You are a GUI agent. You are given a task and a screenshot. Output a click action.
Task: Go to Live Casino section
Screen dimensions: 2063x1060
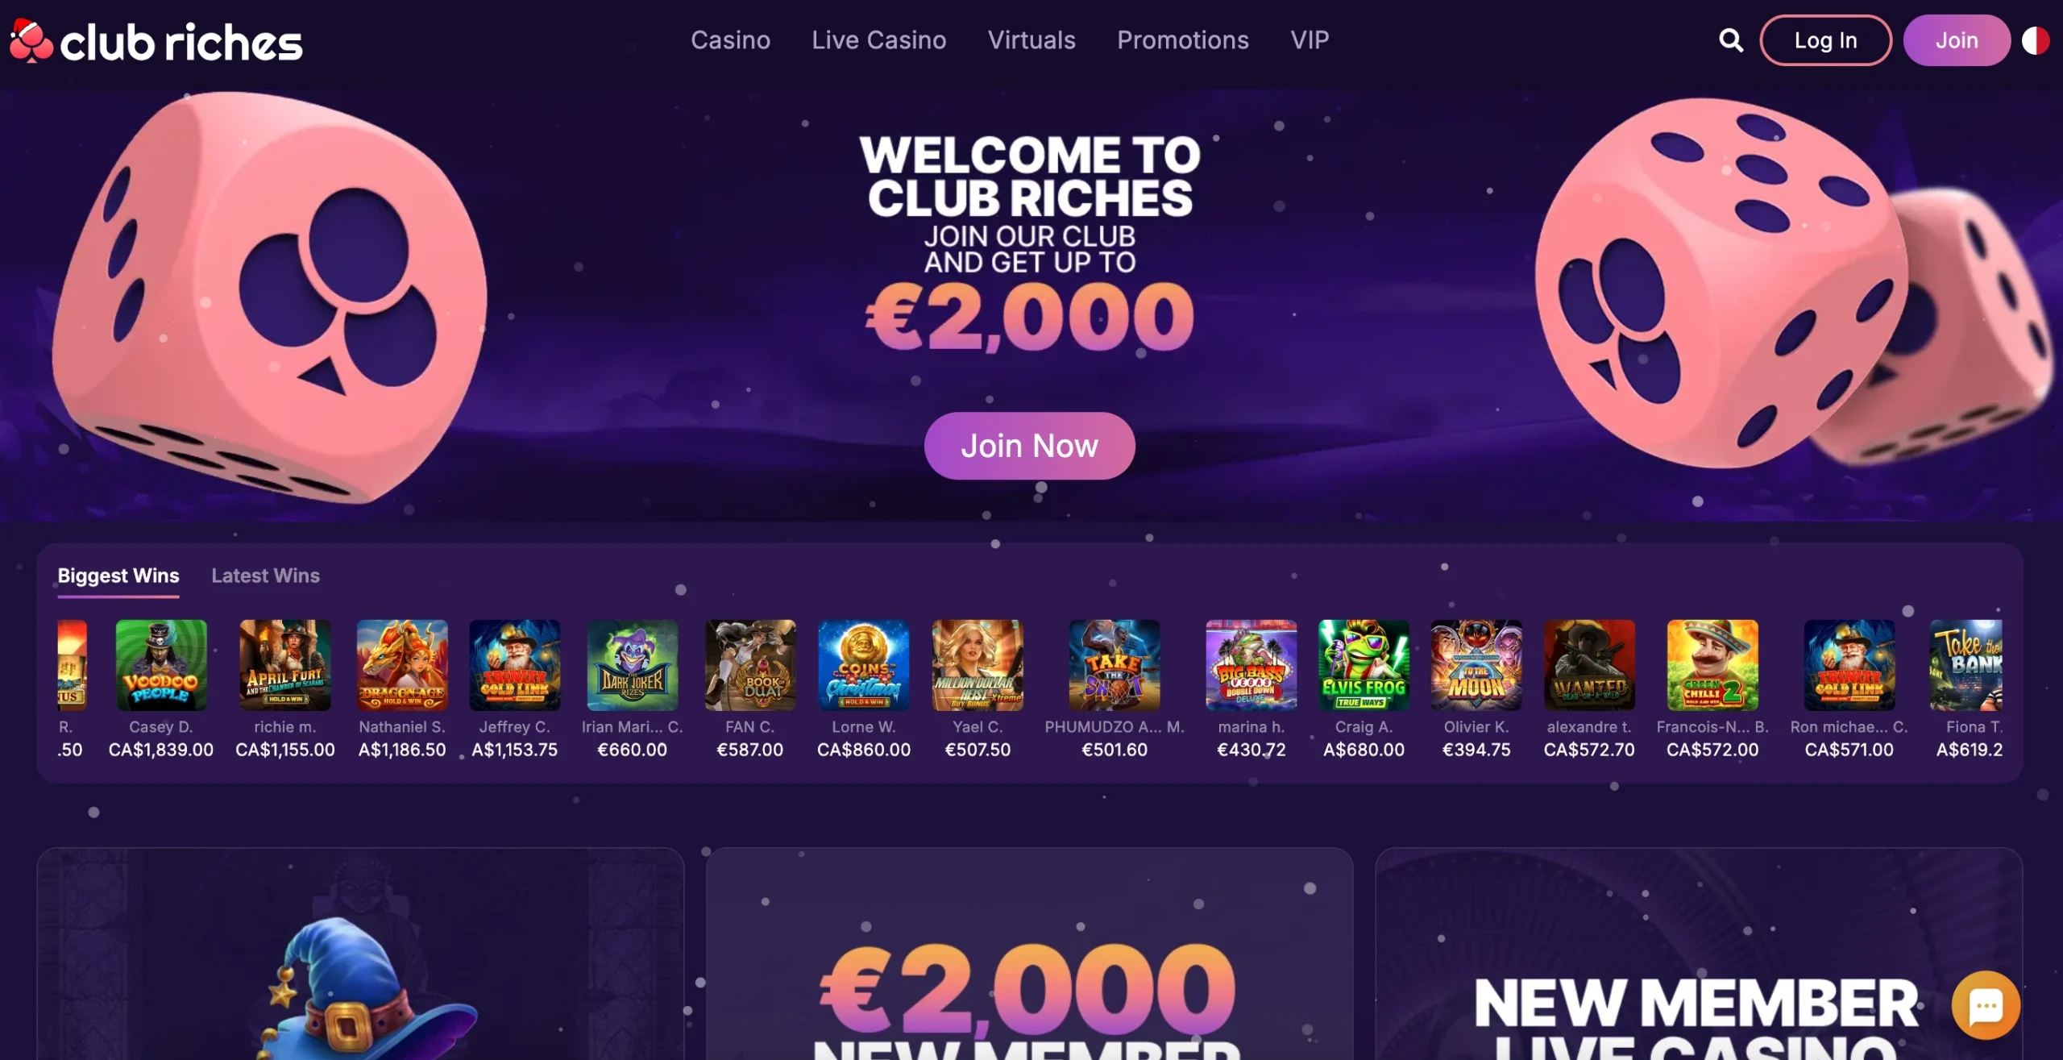[x=878, y=40]
